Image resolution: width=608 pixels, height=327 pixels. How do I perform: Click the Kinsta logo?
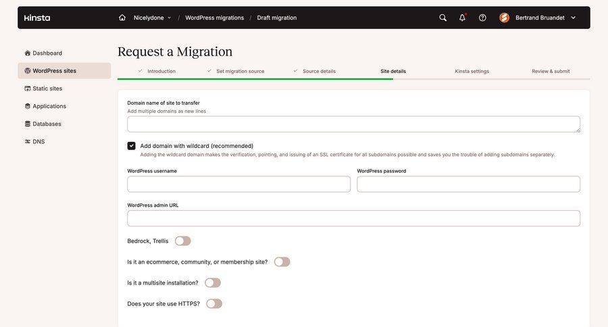[x=37, y=18]
